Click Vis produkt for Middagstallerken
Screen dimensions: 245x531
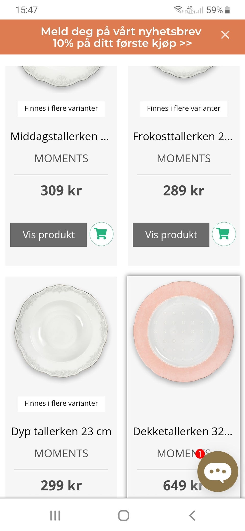[x=48, y=235]
